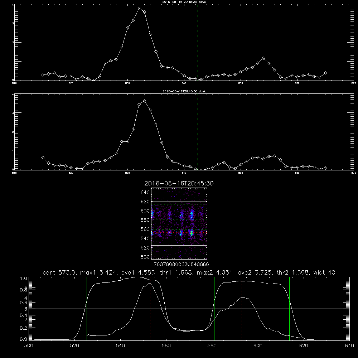
Task: Click the red dotted line near 593 in the bottom plot
Action: tap(242, 308)
